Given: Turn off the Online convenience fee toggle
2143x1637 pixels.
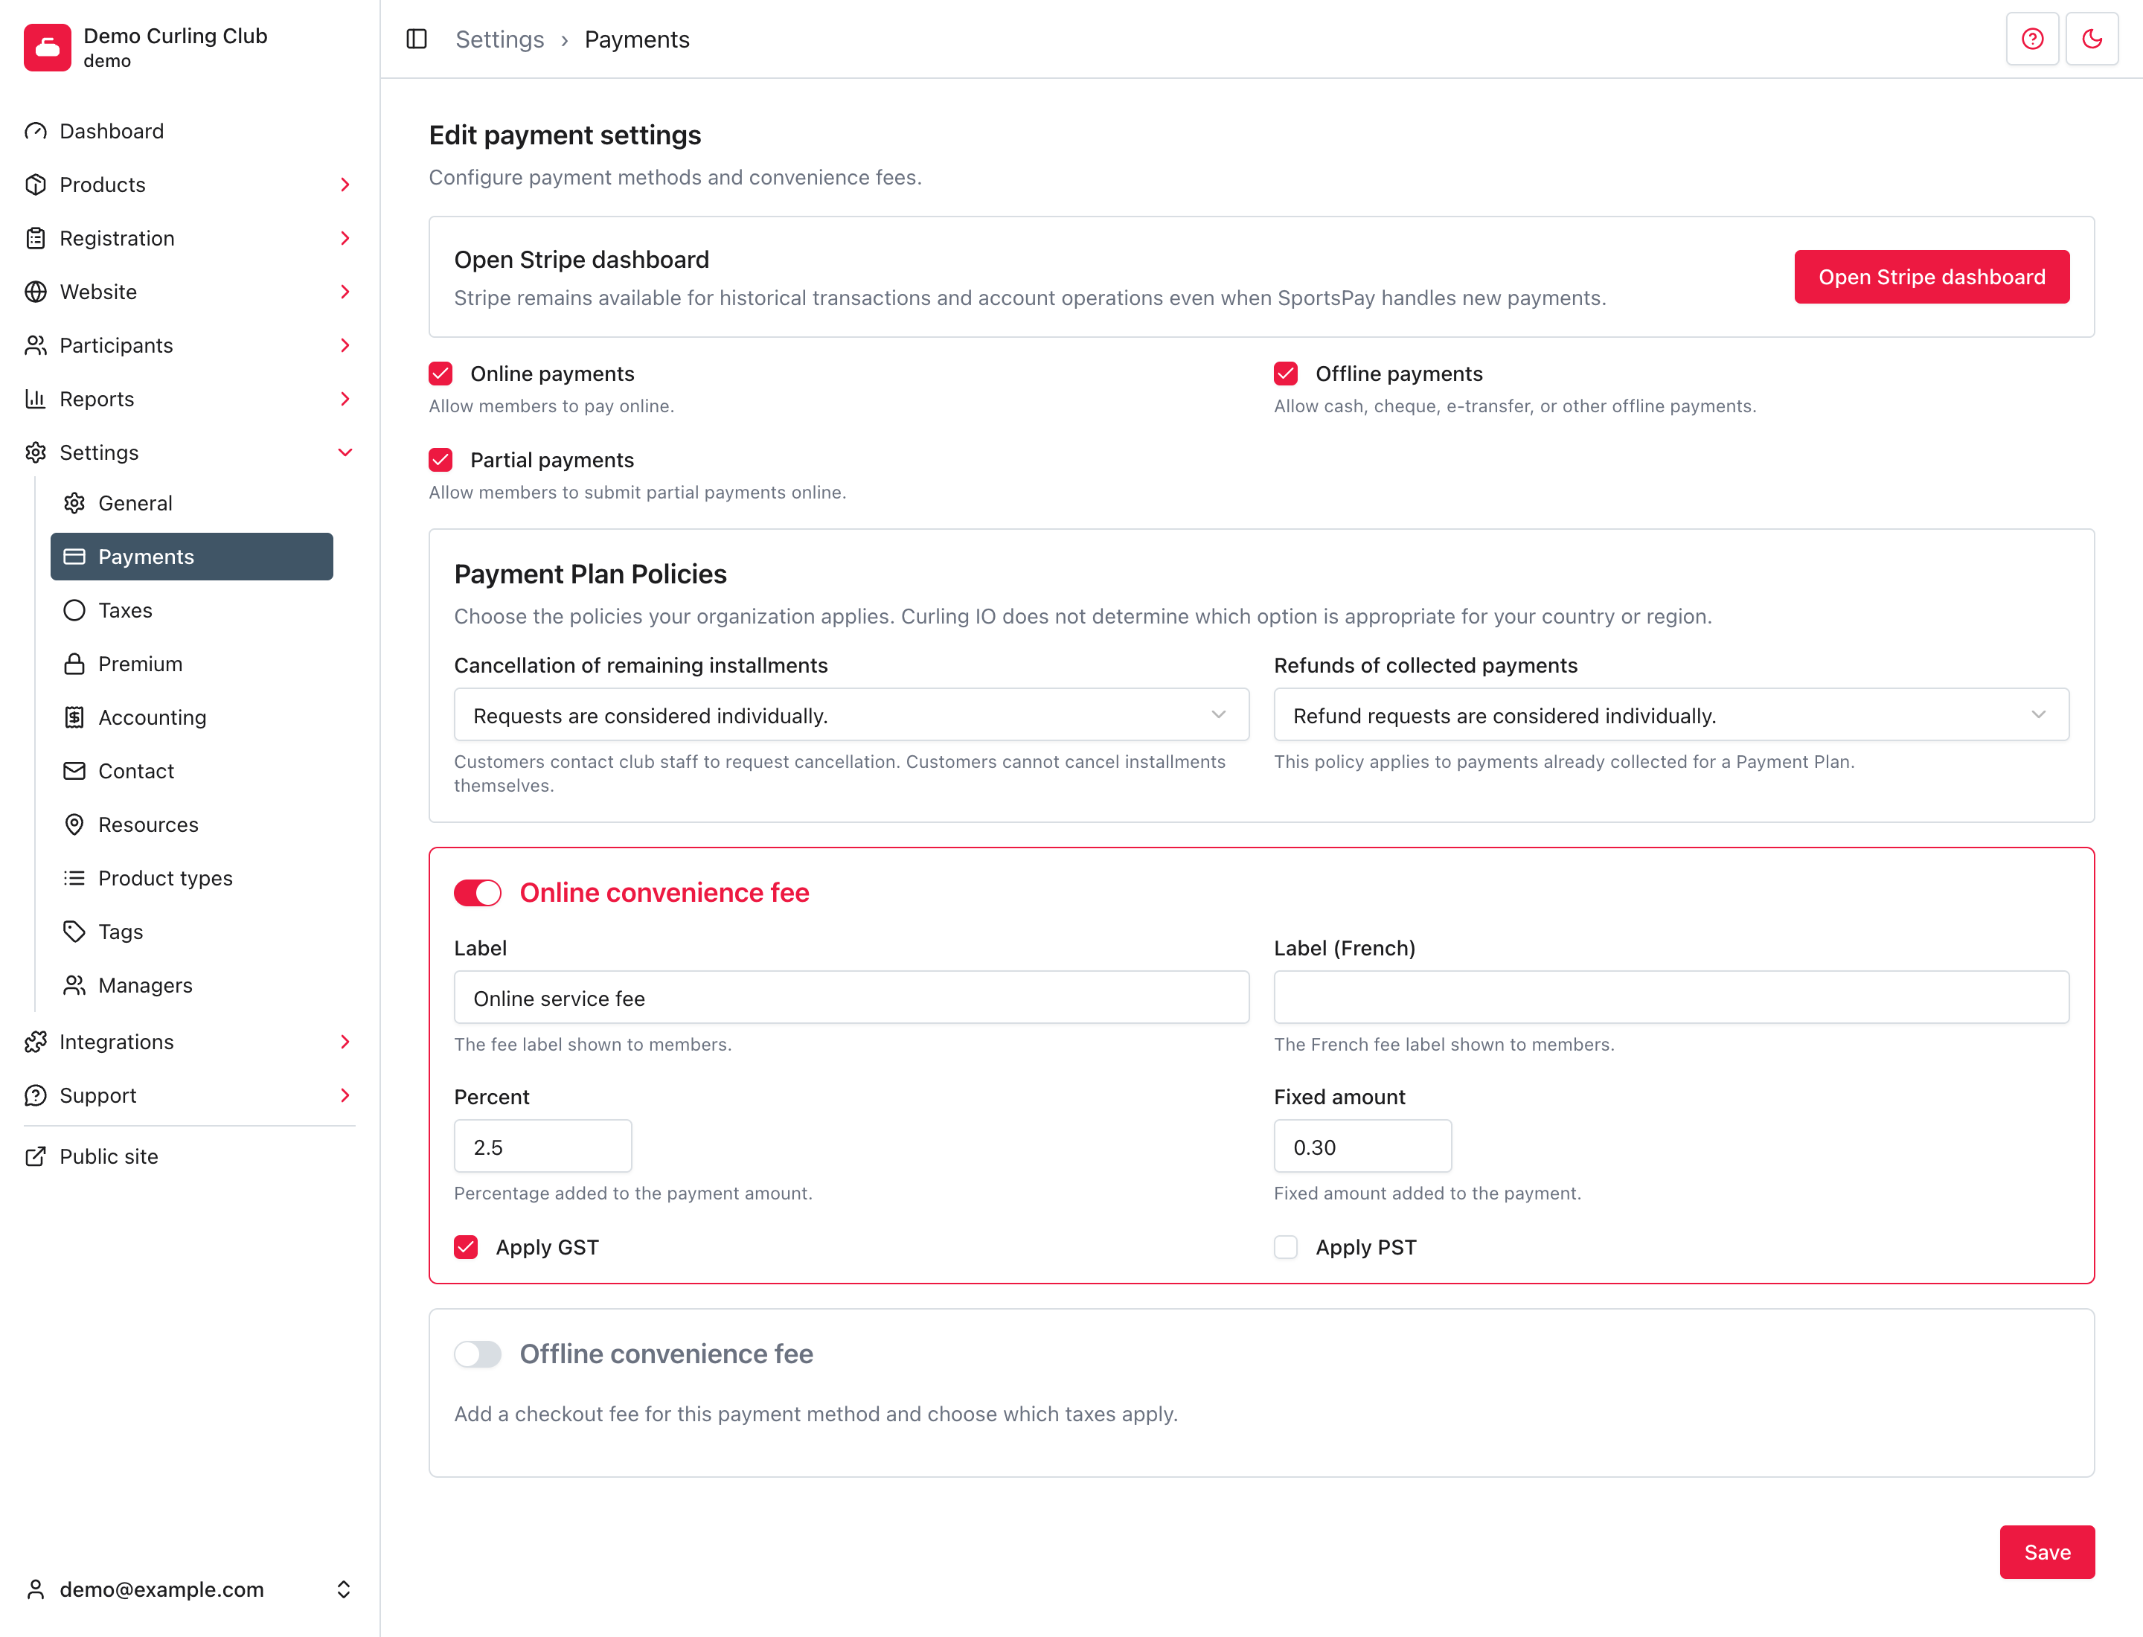Looking at the screenshot, I should (x=478, y=893).
